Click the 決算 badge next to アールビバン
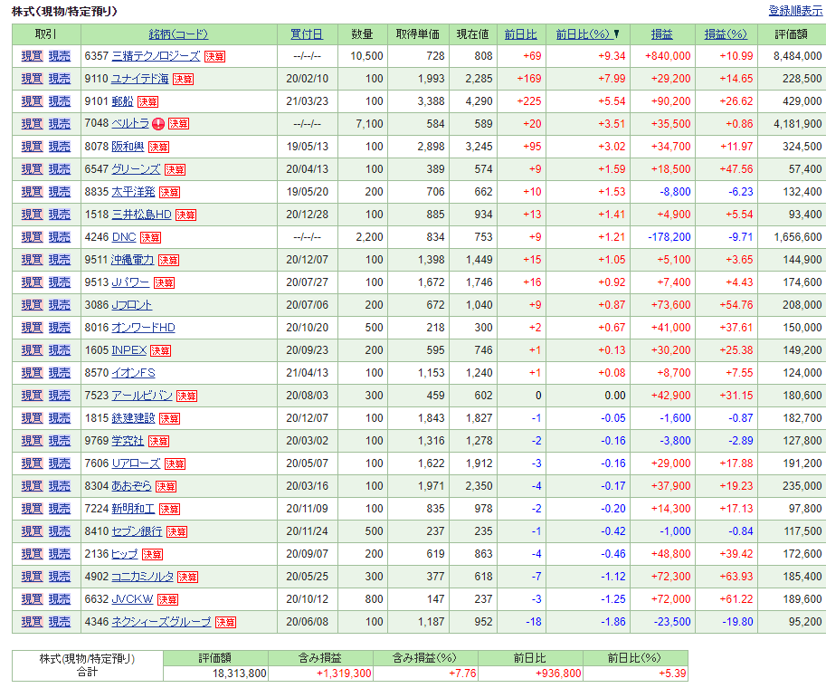826x688 pixels. pyautogui.click(x=186, y=396)
